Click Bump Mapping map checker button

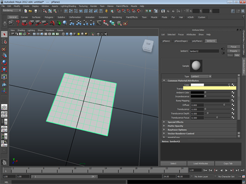click(233, 100)
